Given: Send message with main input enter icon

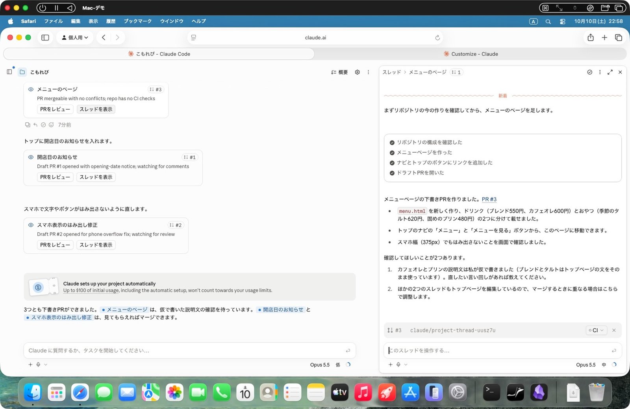Looking at the screenshot, I should point(348,351).
